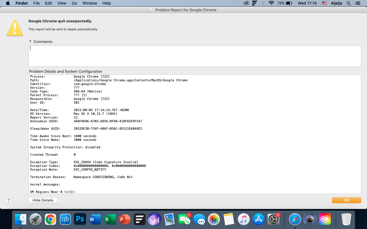Image resolution: width=367 pixels, height=229 pixels.
Task: Open System Preferences with two badge
Action: pyautogui.click(x=274, y=220)
